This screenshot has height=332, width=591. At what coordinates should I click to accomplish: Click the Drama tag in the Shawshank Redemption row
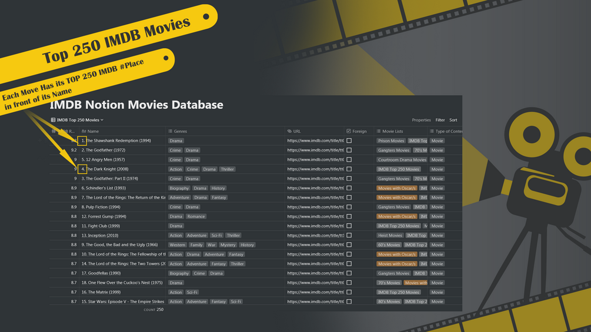point(176,141)
